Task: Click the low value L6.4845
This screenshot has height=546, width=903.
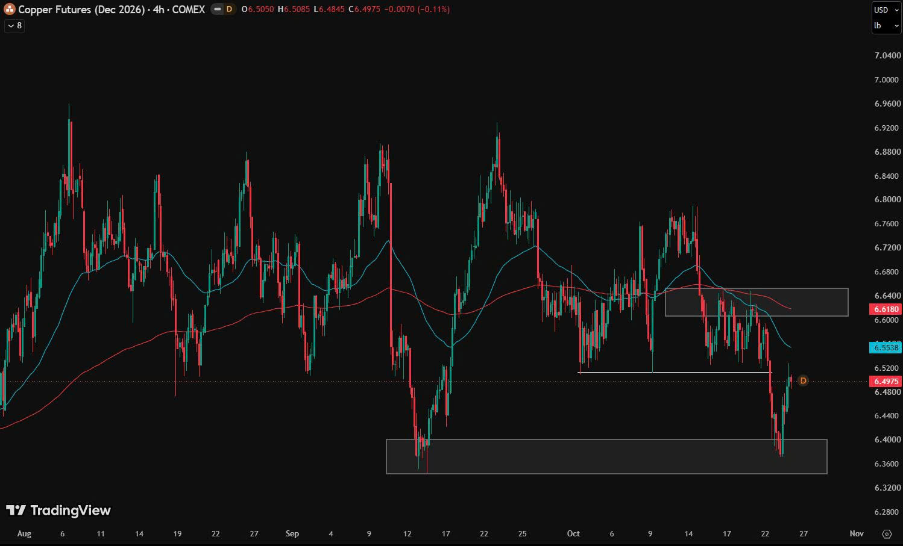Action: 329,9
